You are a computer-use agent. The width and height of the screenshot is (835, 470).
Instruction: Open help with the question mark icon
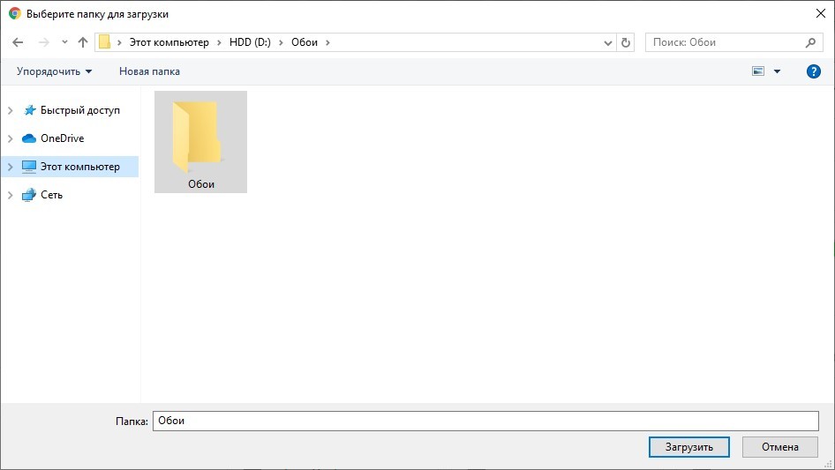813,71
